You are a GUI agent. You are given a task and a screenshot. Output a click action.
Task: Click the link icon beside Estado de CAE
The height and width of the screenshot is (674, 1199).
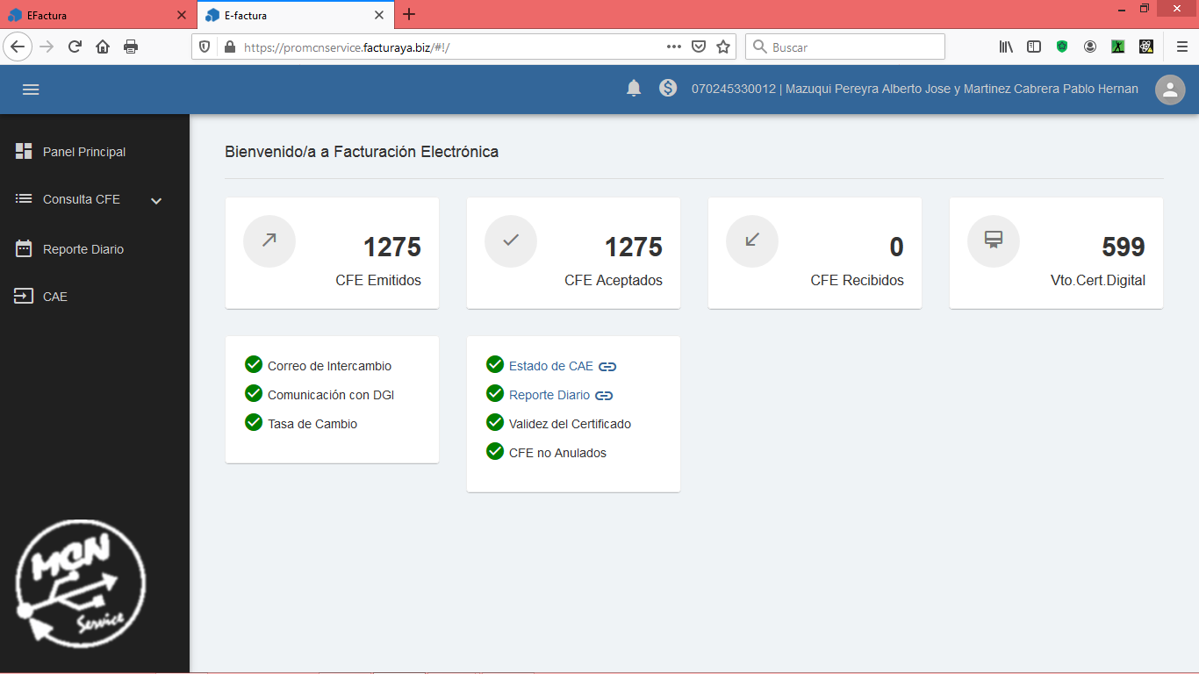pos(607,367)
